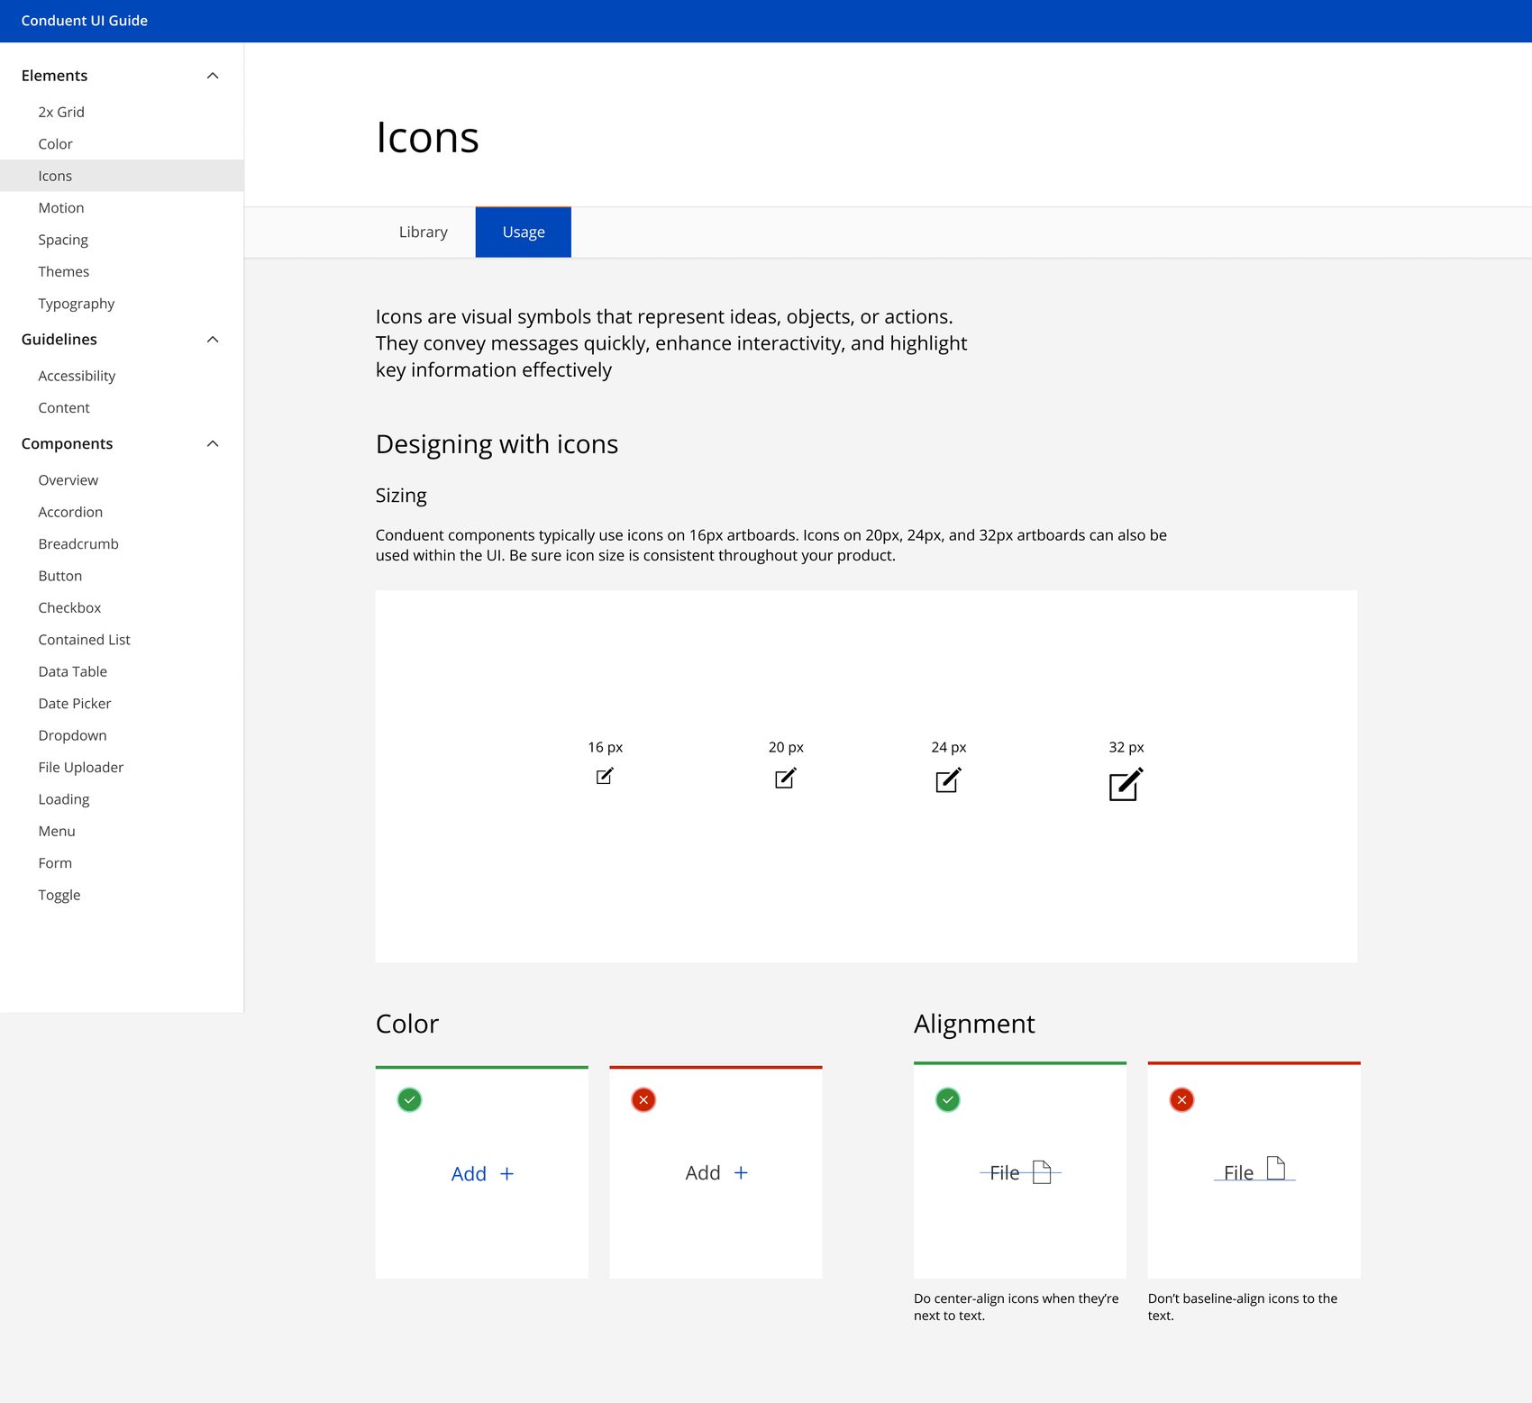Click the Guidelines section heading
The height and width of the screenshot is (1403, 1532).
(x=59, y=340)
